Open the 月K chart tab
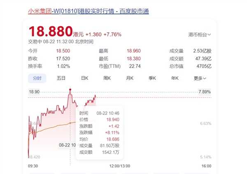 click(130, 78)
